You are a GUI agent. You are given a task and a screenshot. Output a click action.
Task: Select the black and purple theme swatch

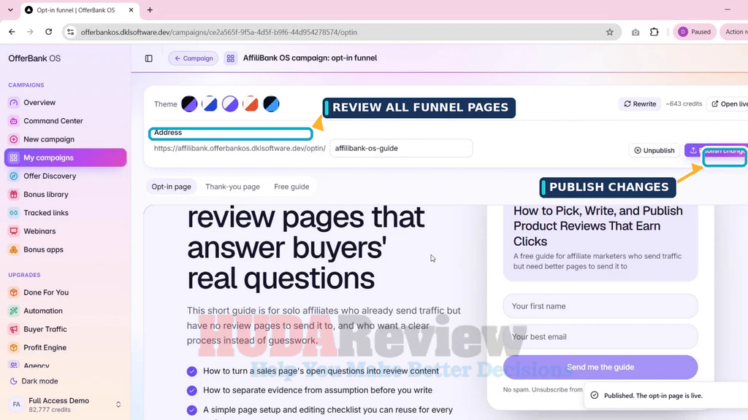point(189,104)
